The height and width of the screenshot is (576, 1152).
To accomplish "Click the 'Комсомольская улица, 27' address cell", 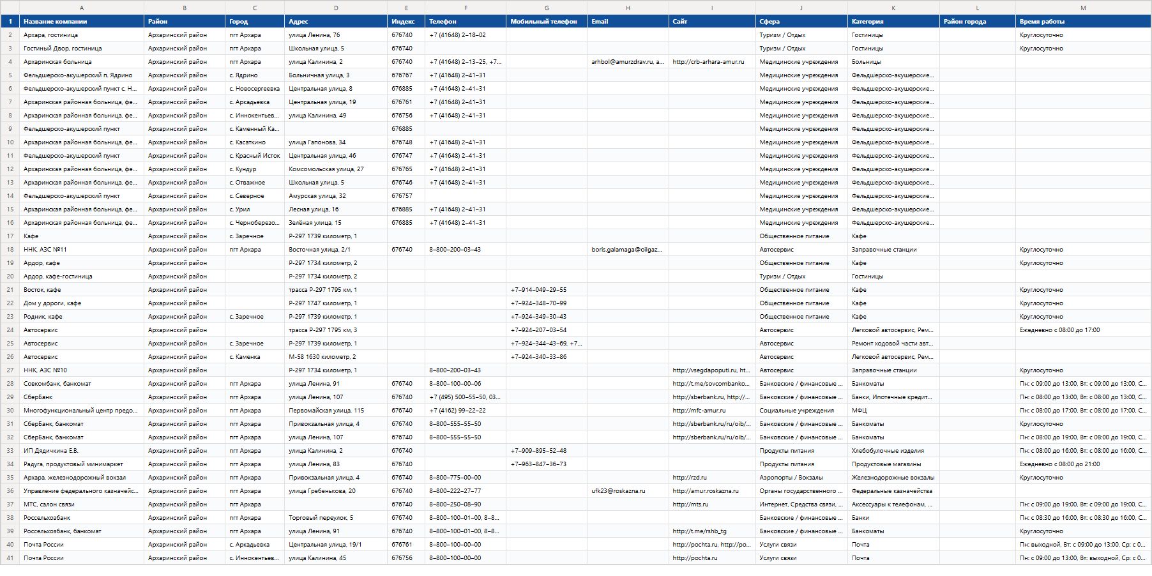I will [336, 169].
